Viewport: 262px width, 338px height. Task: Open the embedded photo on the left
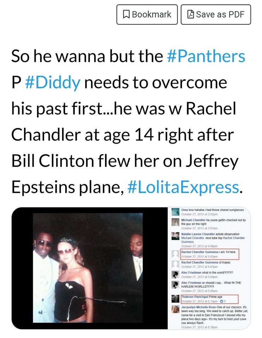point(88,268)
